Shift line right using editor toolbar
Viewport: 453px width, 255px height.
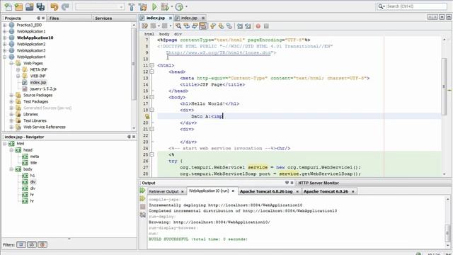tap(248, 26)
